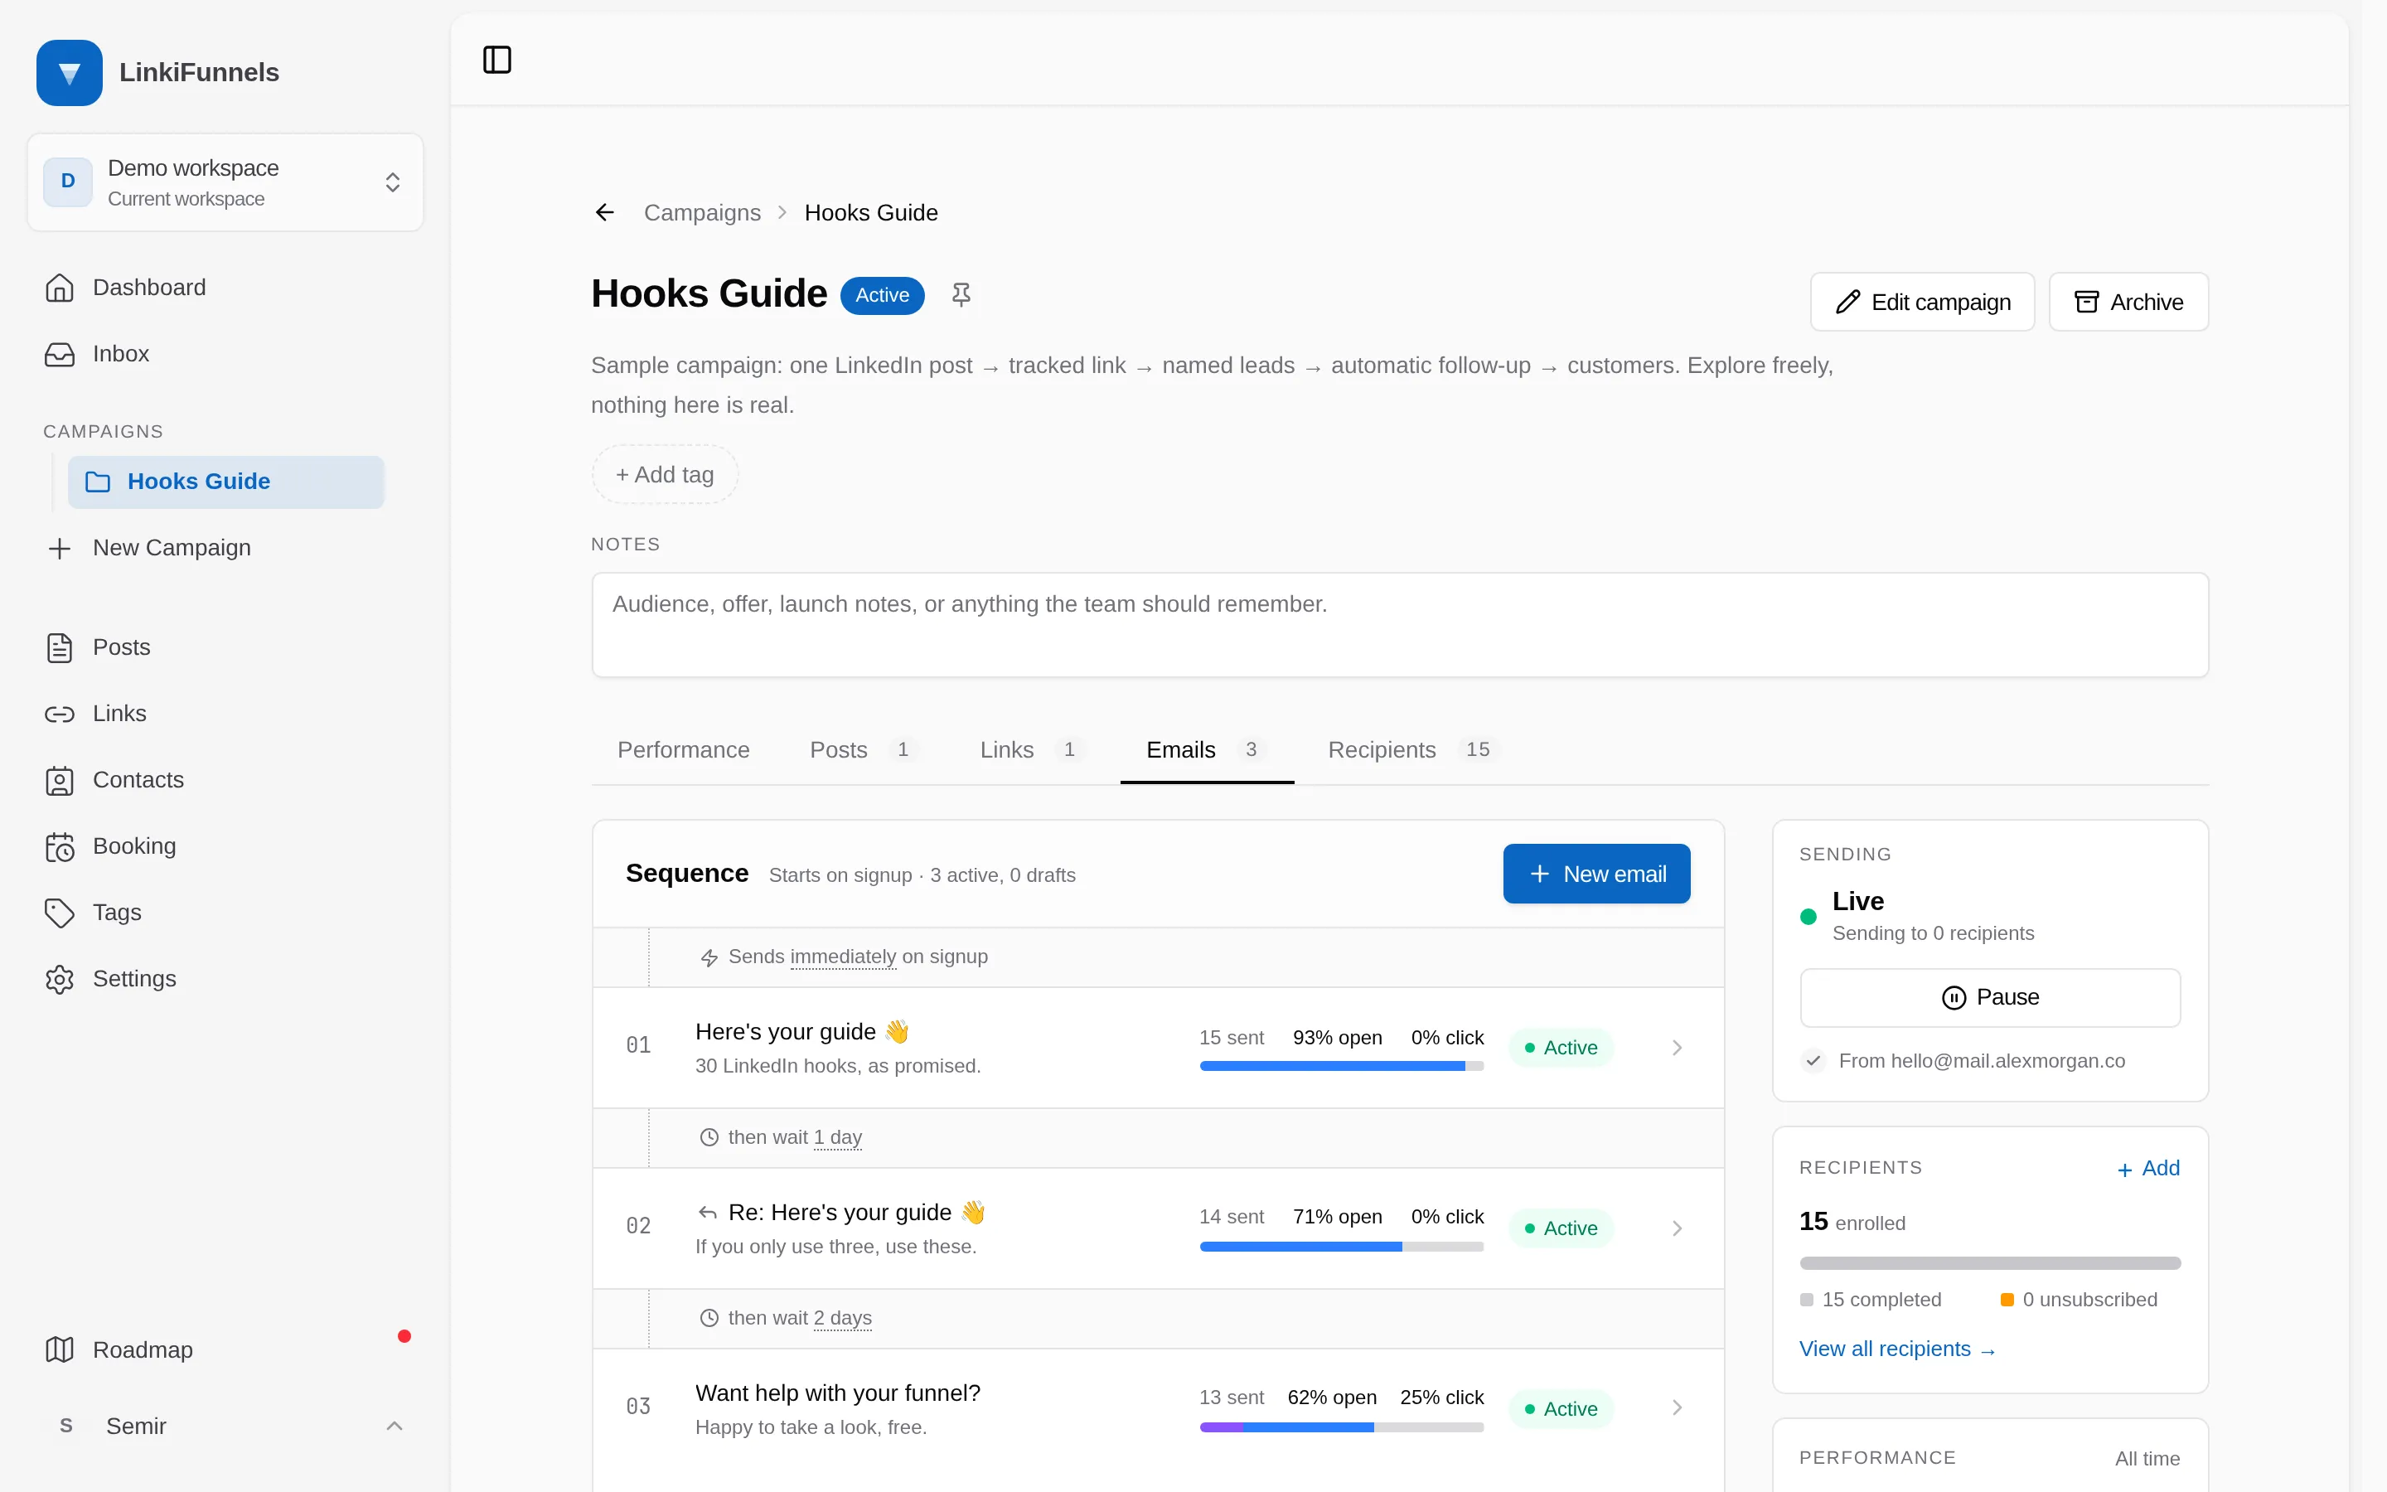This screenshot has width=2387, height=1492.
Task: Pause sending
Action: pyautogui.click(x=1989, y=996)
